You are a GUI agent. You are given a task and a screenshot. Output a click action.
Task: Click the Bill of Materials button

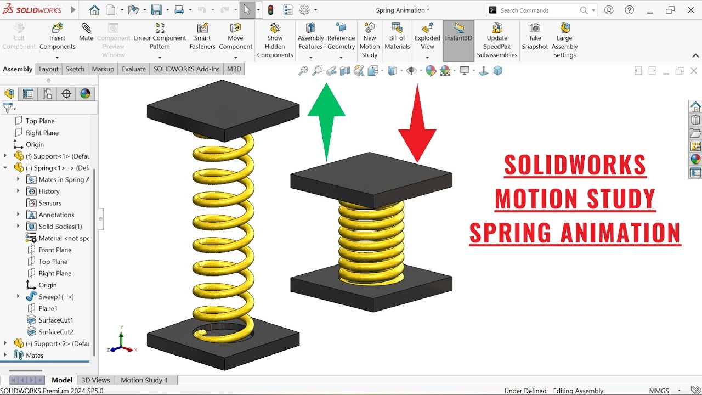(397, 36)
